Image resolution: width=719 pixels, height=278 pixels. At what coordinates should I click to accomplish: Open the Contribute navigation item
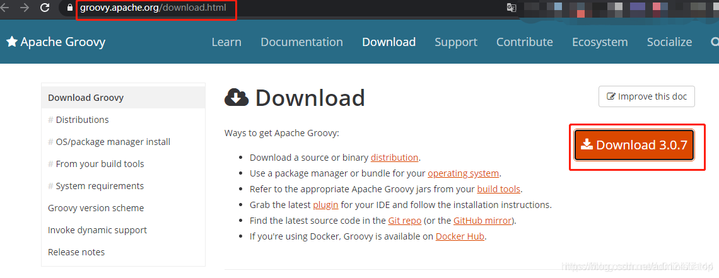[525, 42]
